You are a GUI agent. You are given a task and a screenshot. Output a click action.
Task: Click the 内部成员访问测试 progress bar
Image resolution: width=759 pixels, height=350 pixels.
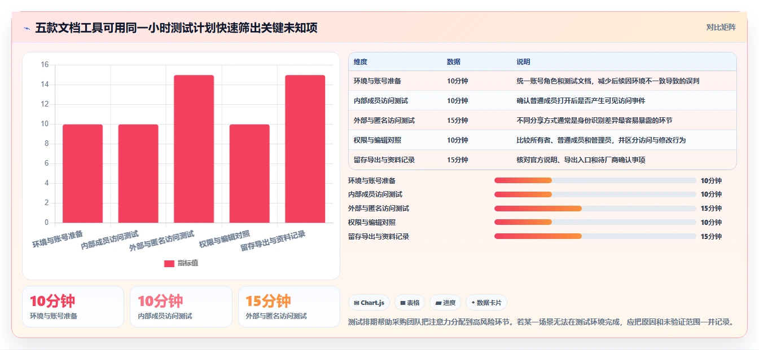(595, 194)
